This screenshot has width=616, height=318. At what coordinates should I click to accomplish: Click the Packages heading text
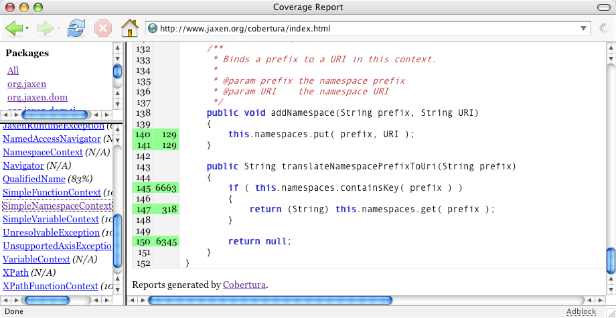pyautogui.click(x=27, y=53)
